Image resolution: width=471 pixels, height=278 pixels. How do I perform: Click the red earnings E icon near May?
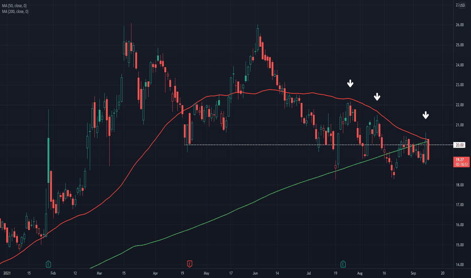tap(190, 264)
